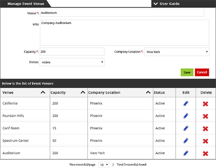Delete the California venue row
216x168 pixels.
(206, 104)
